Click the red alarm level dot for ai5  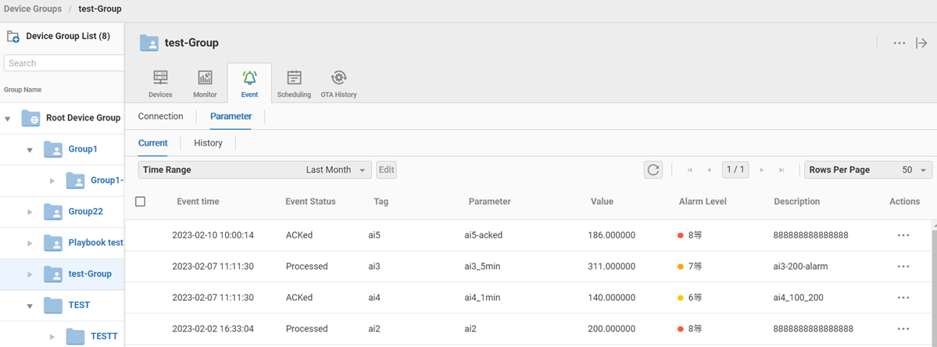coord(681,235)
